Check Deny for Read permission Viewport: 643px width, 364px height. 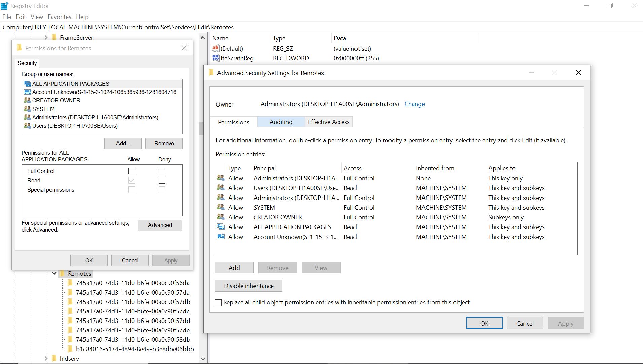[162, 180]
